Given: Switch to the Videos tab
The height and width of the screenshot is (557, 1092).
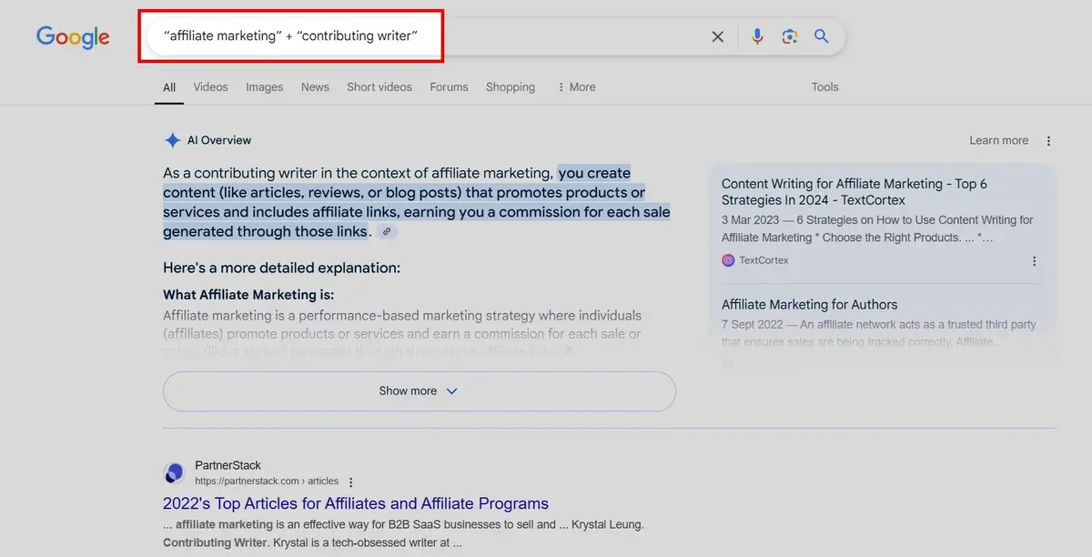Looking at the screenshot, I should point(210,87).
